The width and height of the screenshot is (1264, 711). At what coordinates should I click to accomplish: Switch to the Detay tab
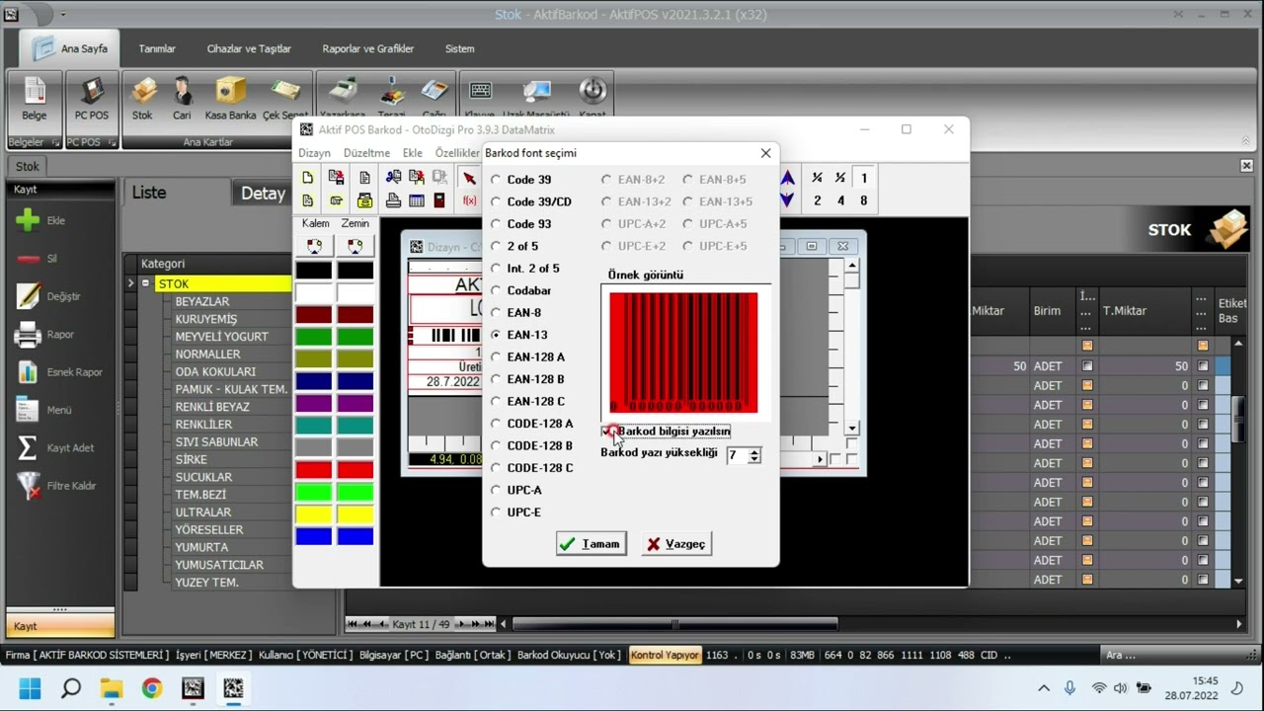(x=263, y=193)
